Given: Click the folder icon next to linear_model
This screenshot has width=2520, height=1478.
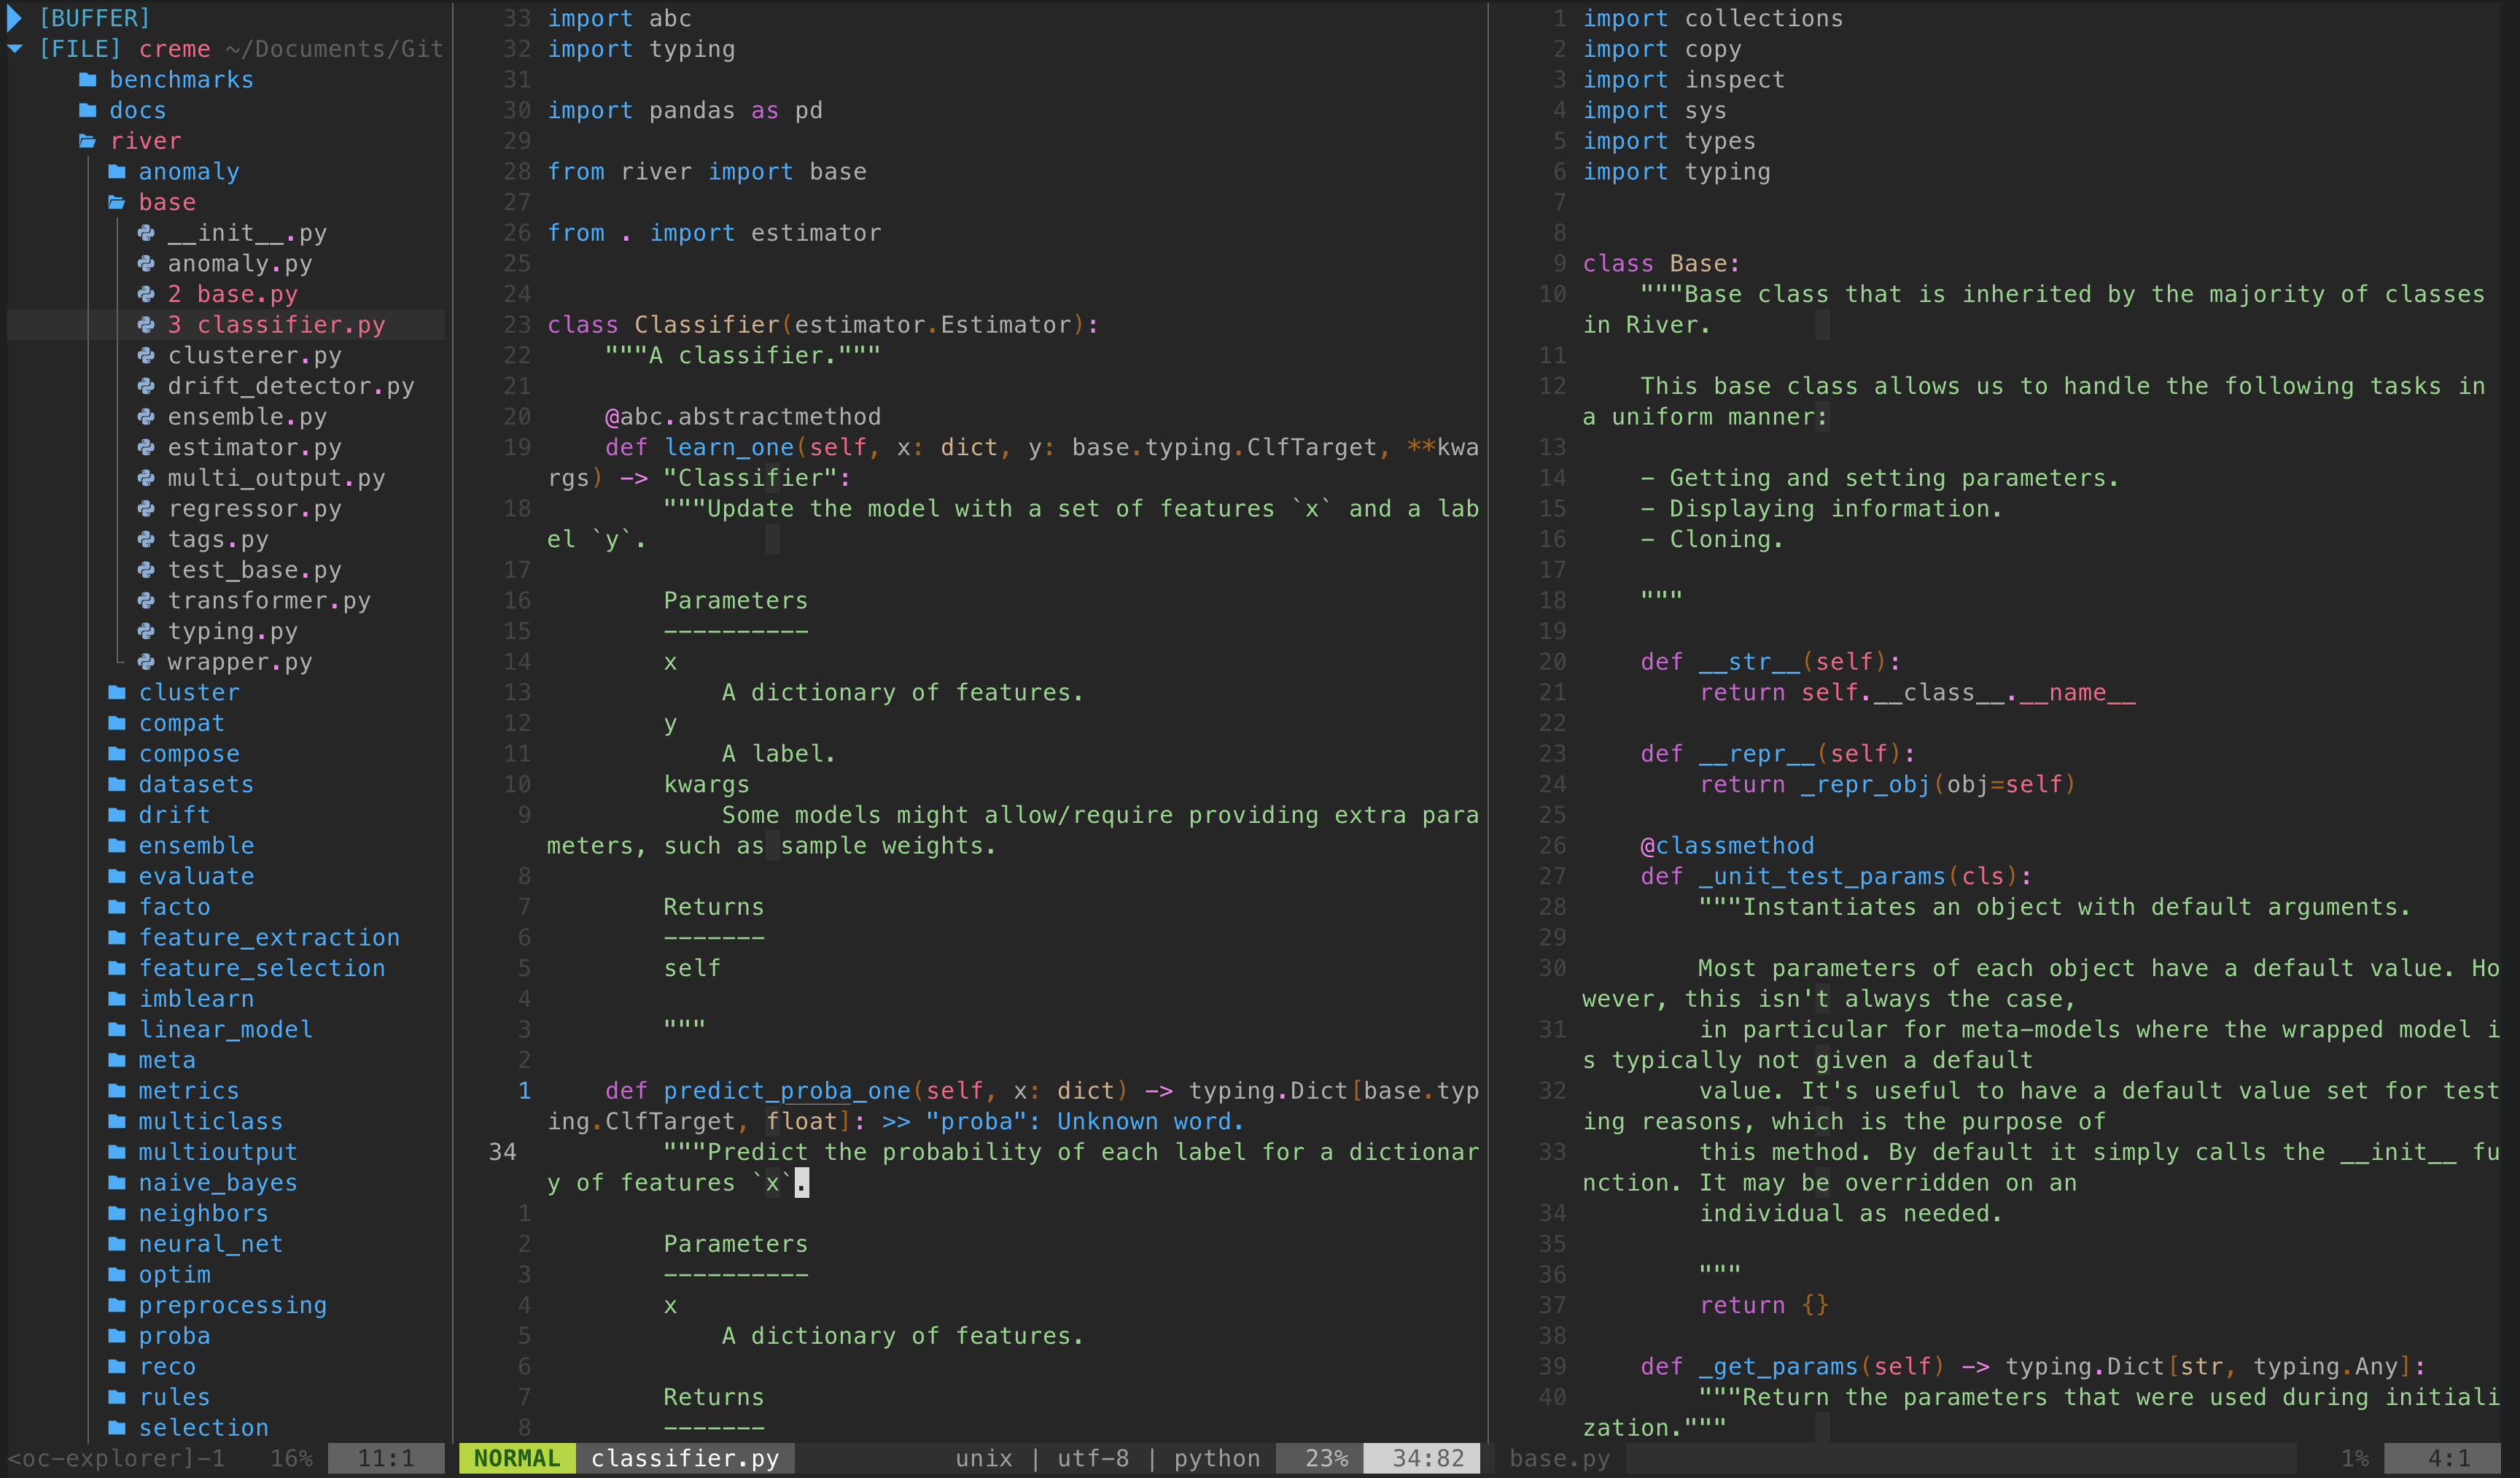Looking at the screenshot, I should [x=117, y=1029].
